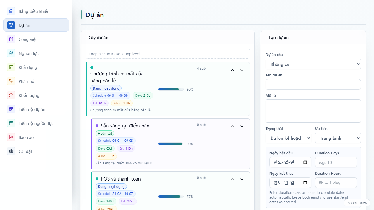
Task: Move Sẵn sàng tại điểm bán down
Action: 242,126
